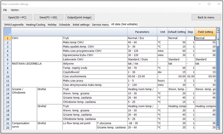Click the Field Setting '03:00' cell in row 10

coord(205,76)
